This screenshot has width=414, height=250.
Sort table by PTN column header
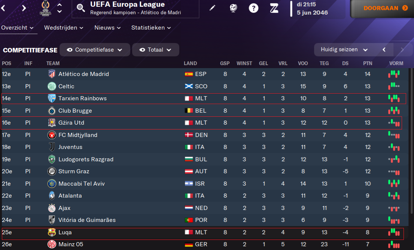[x=368, y=63]
